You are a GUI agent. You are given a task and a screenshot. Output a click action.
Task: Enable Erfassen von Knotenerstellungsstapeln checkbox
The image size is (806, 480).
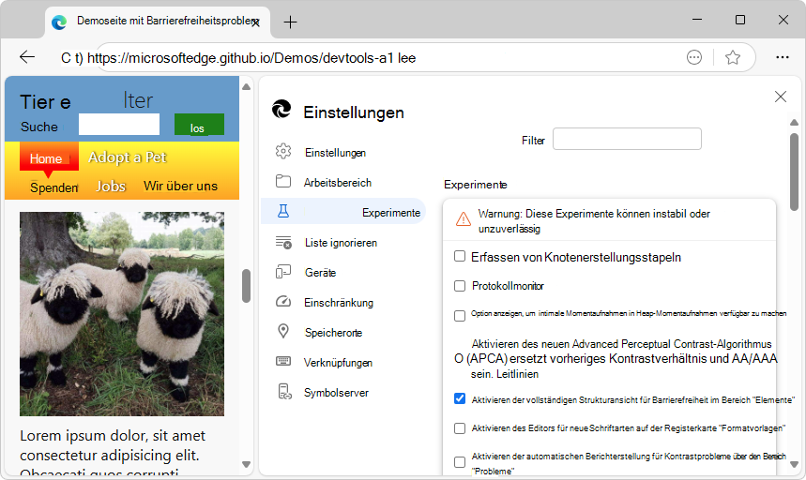460,256
